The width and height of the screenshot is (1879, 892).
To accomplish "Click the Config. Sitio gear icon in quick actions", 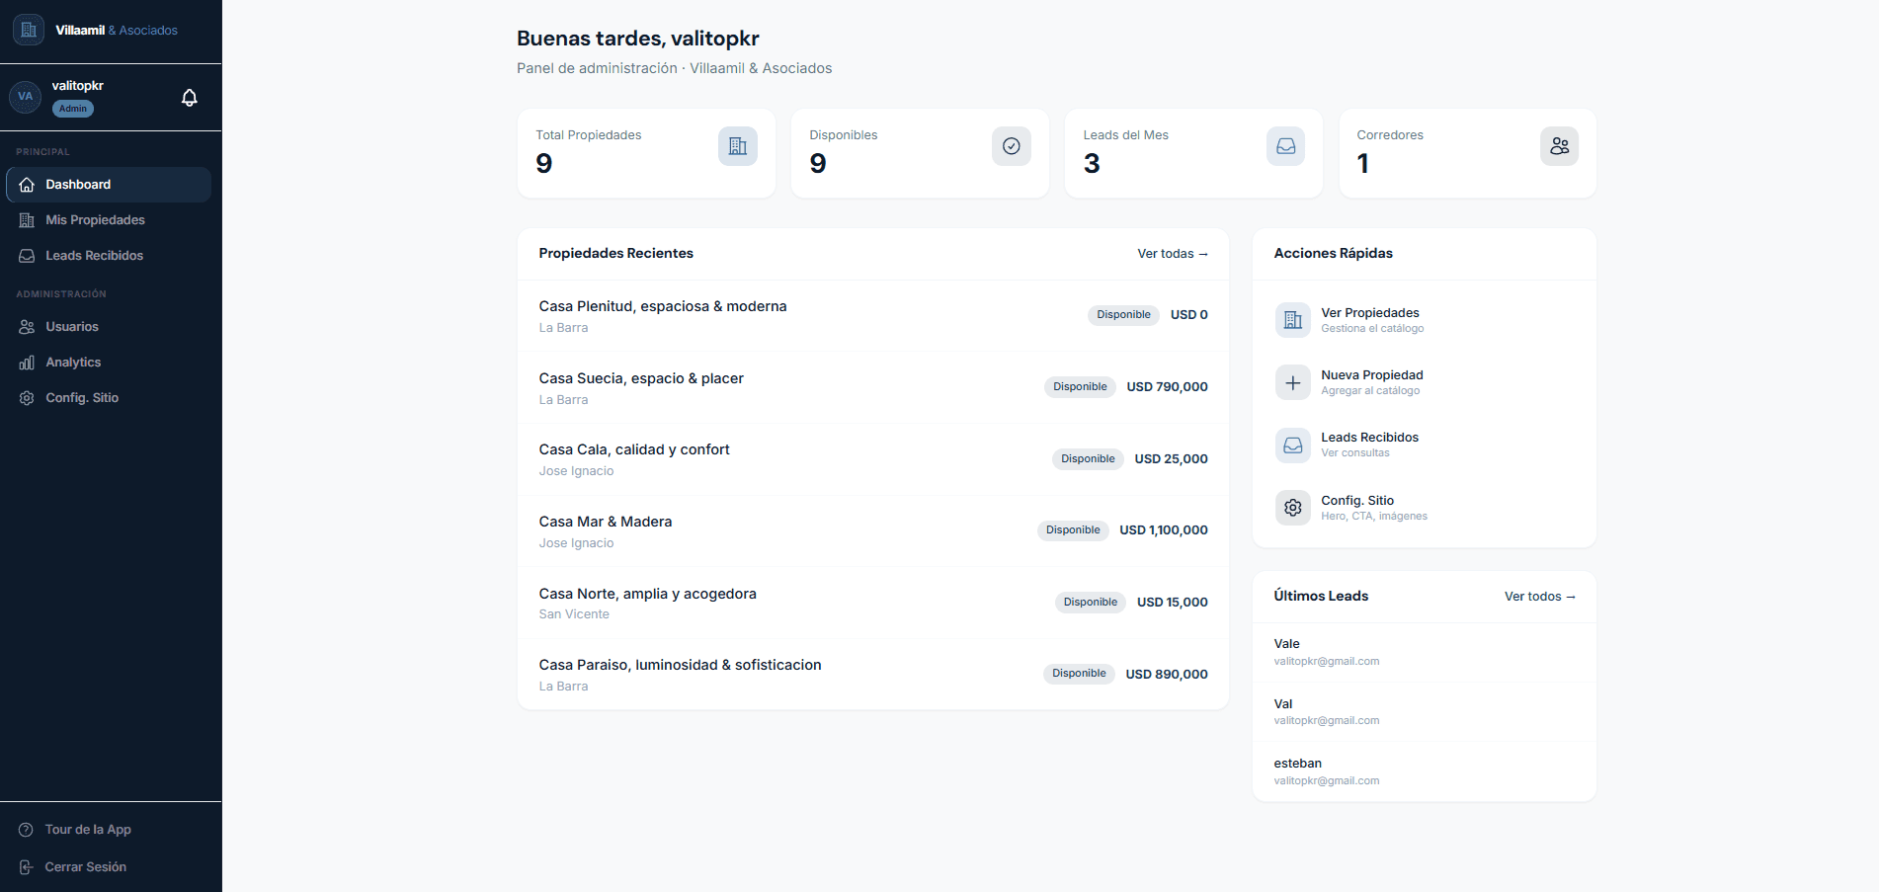I will 1292,508.
